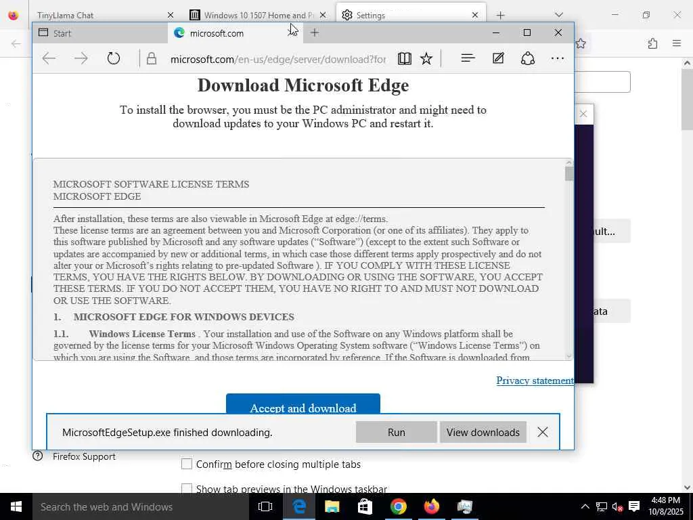Click the lock icon beside the Edge address
Viewport: 693px width, 520px height.
152,58
